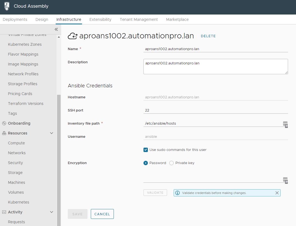Viewport: 296px width, 226px height.
Task: Open Requests under Activity
Action: coord(16,222)
